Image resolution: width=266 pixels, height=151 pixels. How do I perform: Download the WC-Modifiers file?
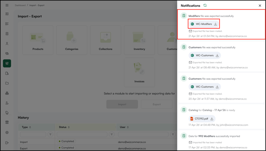point(216,24)
